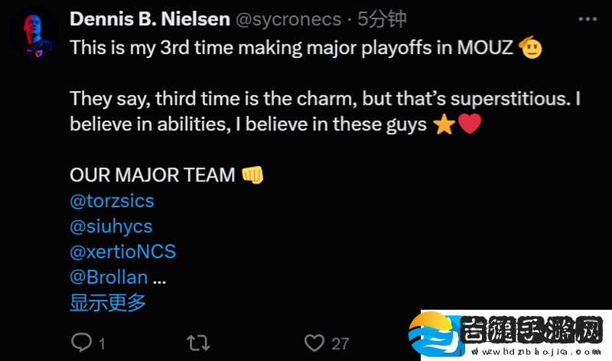Click the saluting face emoji after MOUZ
This screenshot has width=612, height=361.
(x=530, y=47)
